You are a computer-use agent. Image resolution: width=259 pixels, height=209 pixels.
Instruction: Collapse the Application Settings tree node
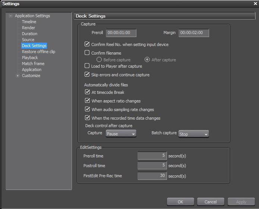10,16
